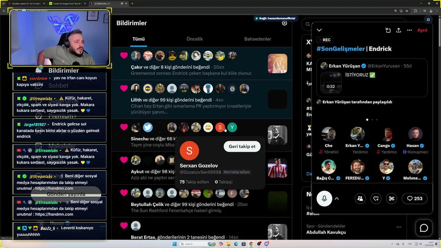Screen dimensions: 441x248
Task: Open the Berat Ertas like notification
Action: (x=202, y=229)
